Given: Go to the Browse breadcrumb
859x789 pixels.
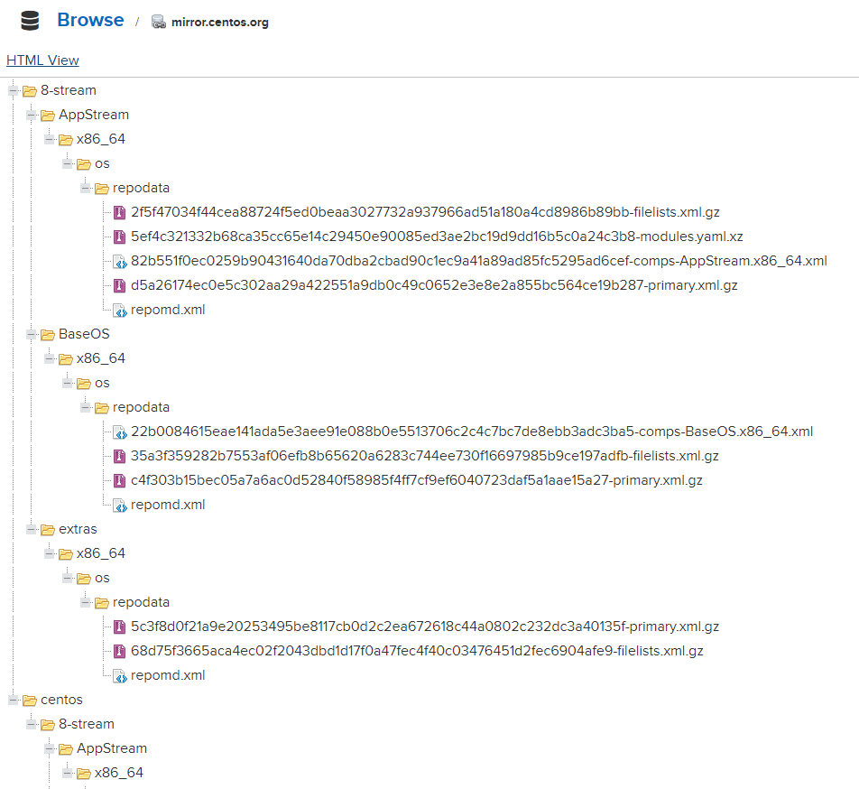Looking at the screenshot, I should point(90,20).
